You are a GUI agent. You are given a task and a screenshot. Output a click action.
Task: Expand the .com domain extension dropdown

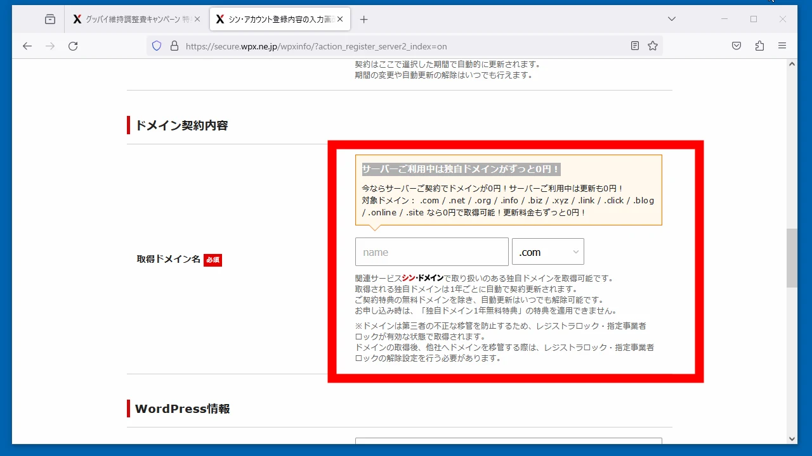[548, 252]
